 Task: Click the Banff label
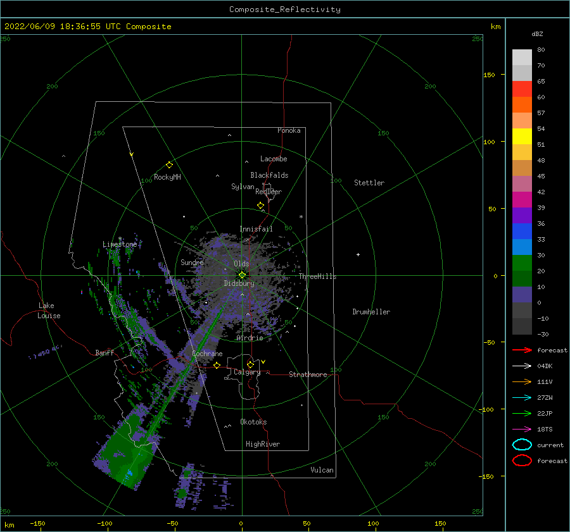(x=104, y=352)
